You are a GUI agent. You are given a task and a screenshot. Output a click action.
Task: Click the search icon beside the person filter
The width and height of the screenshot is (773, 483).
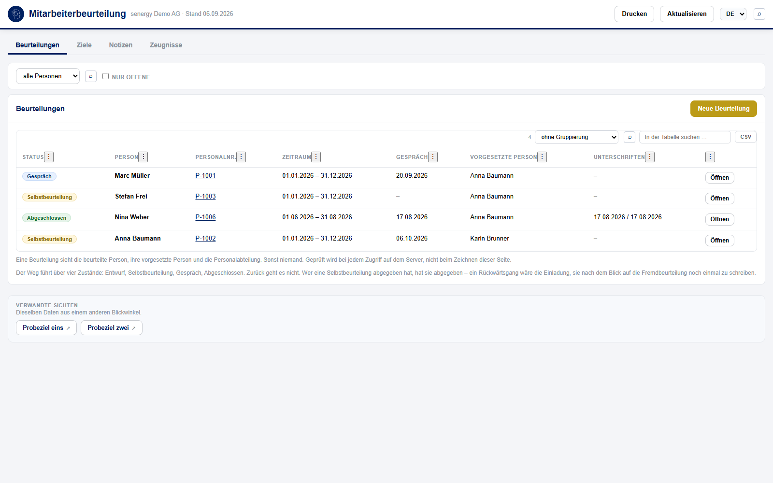[x=91, y=76]
